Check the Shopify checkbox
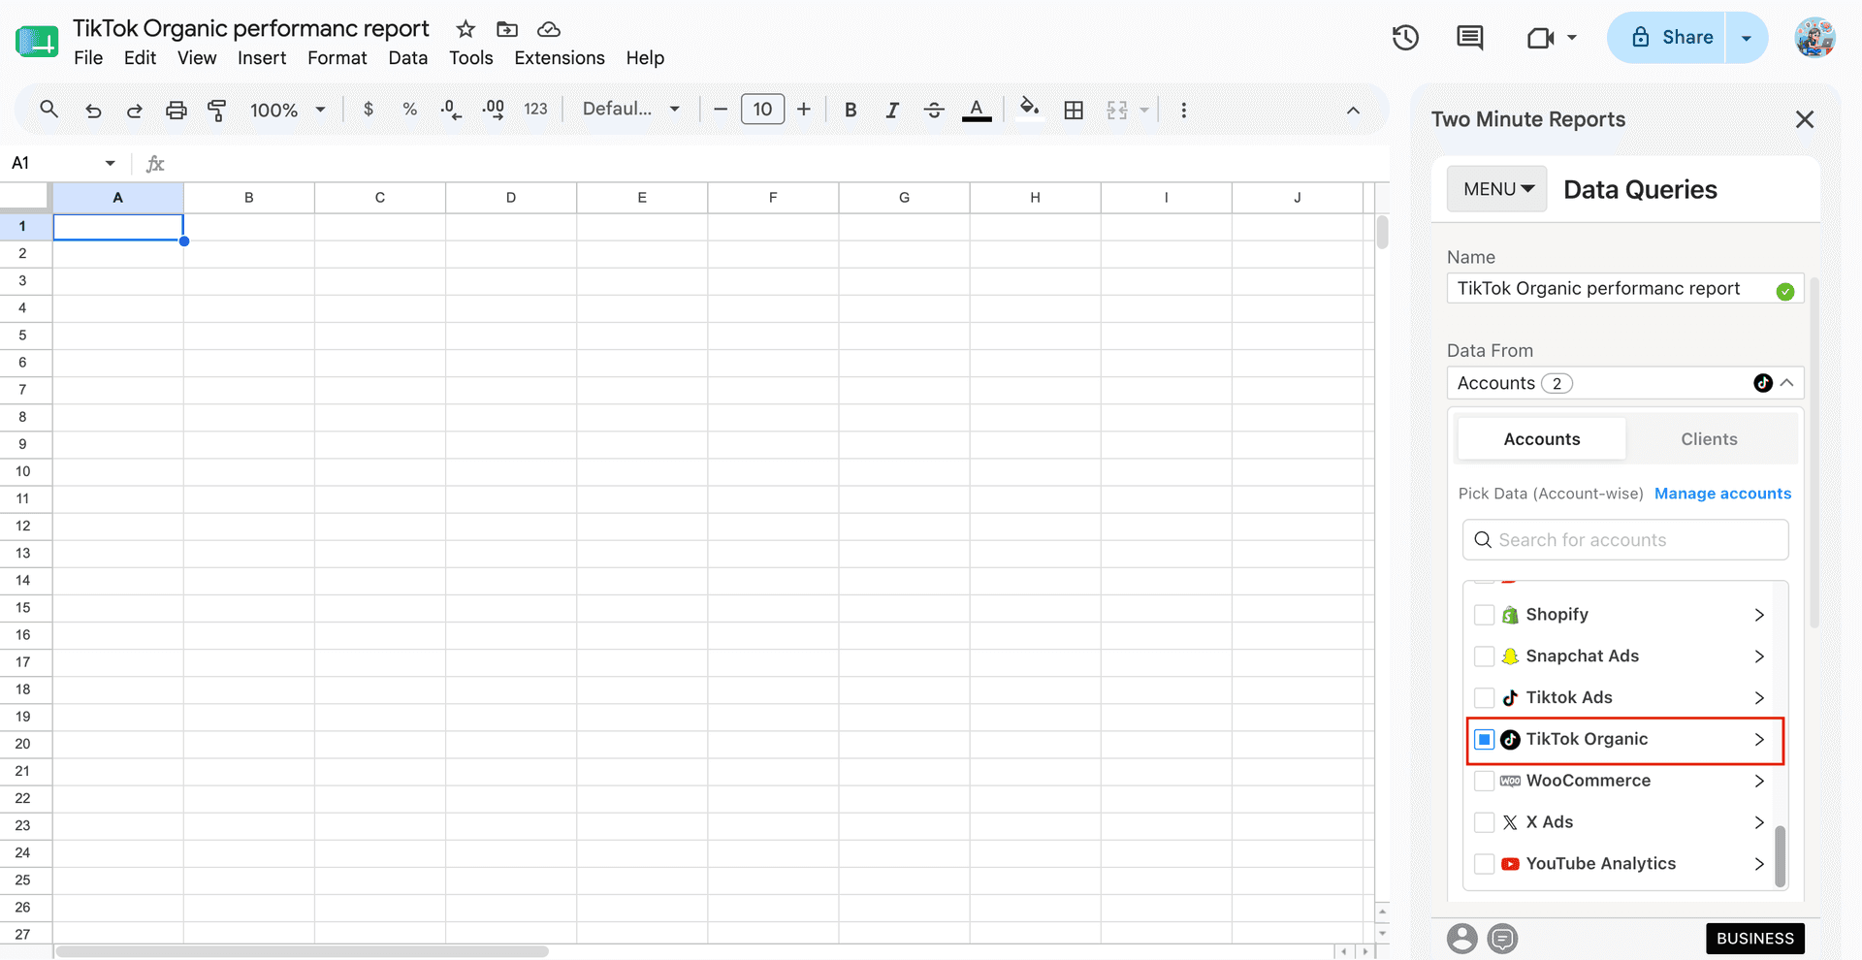Viewport: 1862px width, 960px height. coord(1484,615)
